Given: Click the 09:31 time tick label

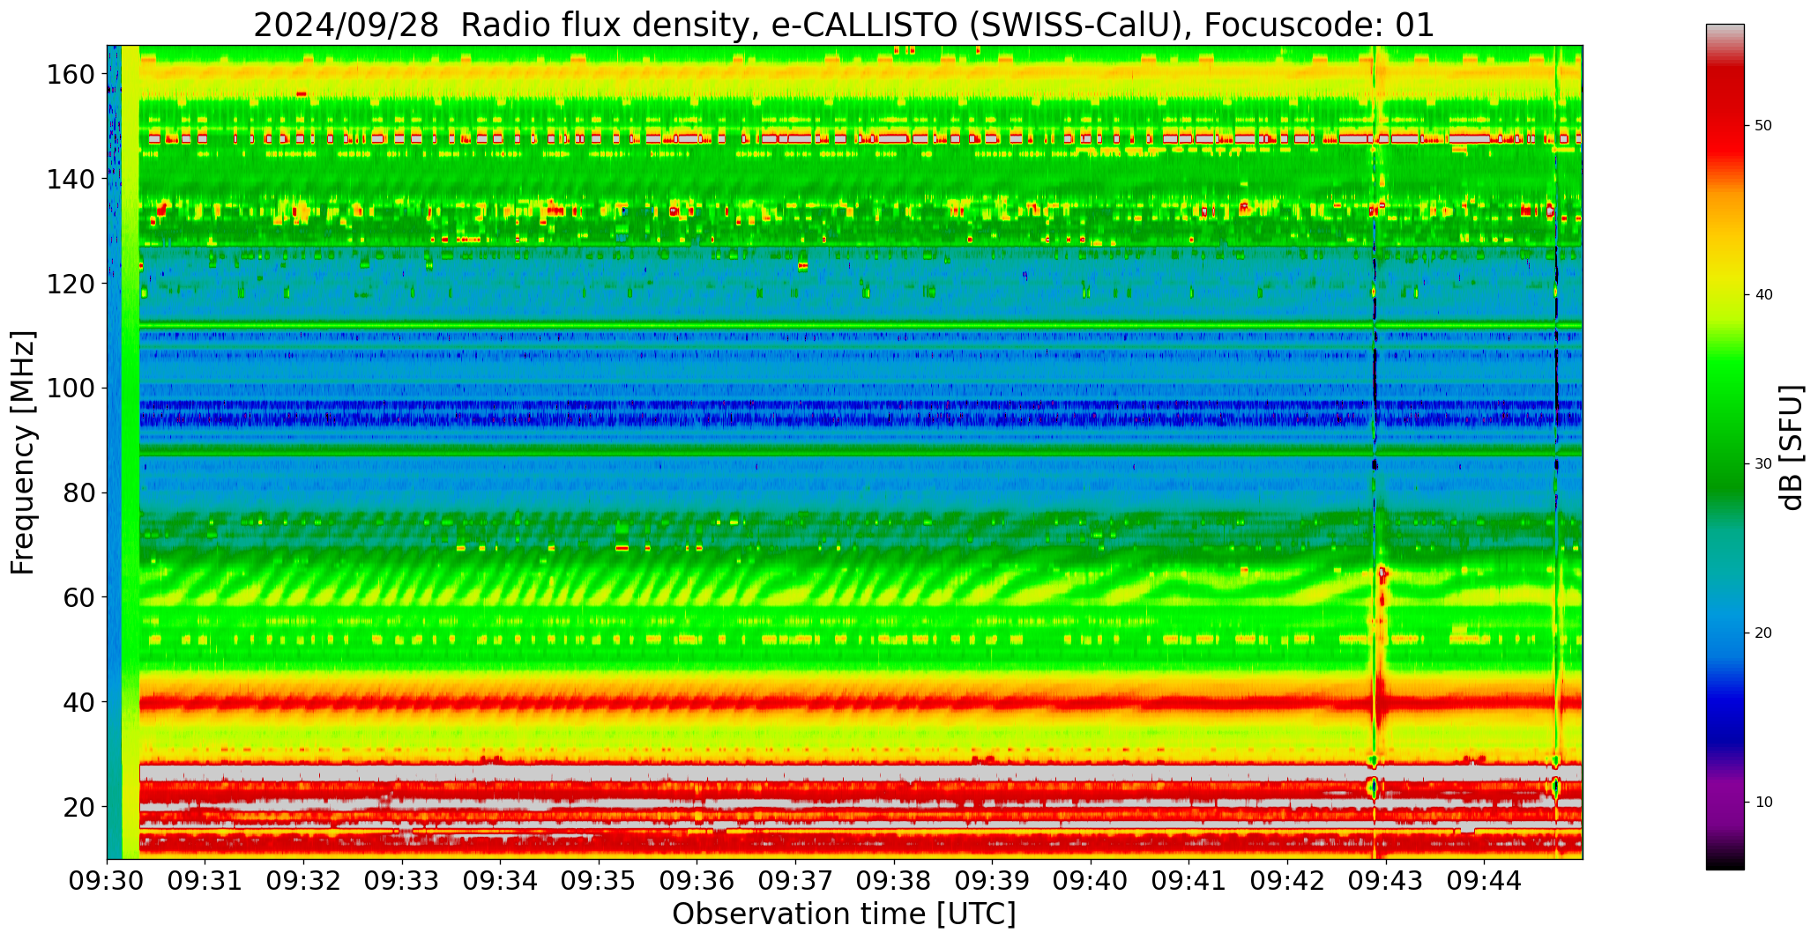Looking at the screenshot, I should (x=205, y=880).
